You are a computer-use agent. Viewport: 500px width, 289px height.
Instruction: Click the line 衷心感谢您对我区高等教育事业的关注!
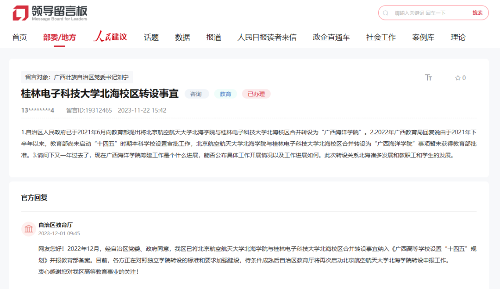tap(88, 272)
